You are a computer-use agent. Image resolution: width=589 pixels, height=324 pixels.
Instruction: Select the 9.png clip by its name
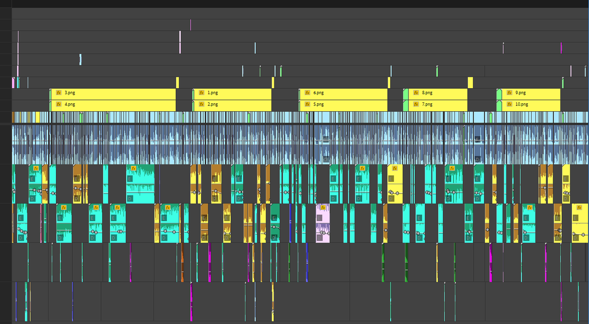[521, 93]
